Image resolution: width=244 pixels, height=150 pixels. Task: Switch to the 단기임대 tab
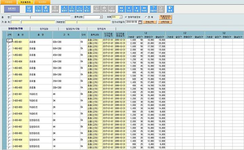[x=44, y=29]
